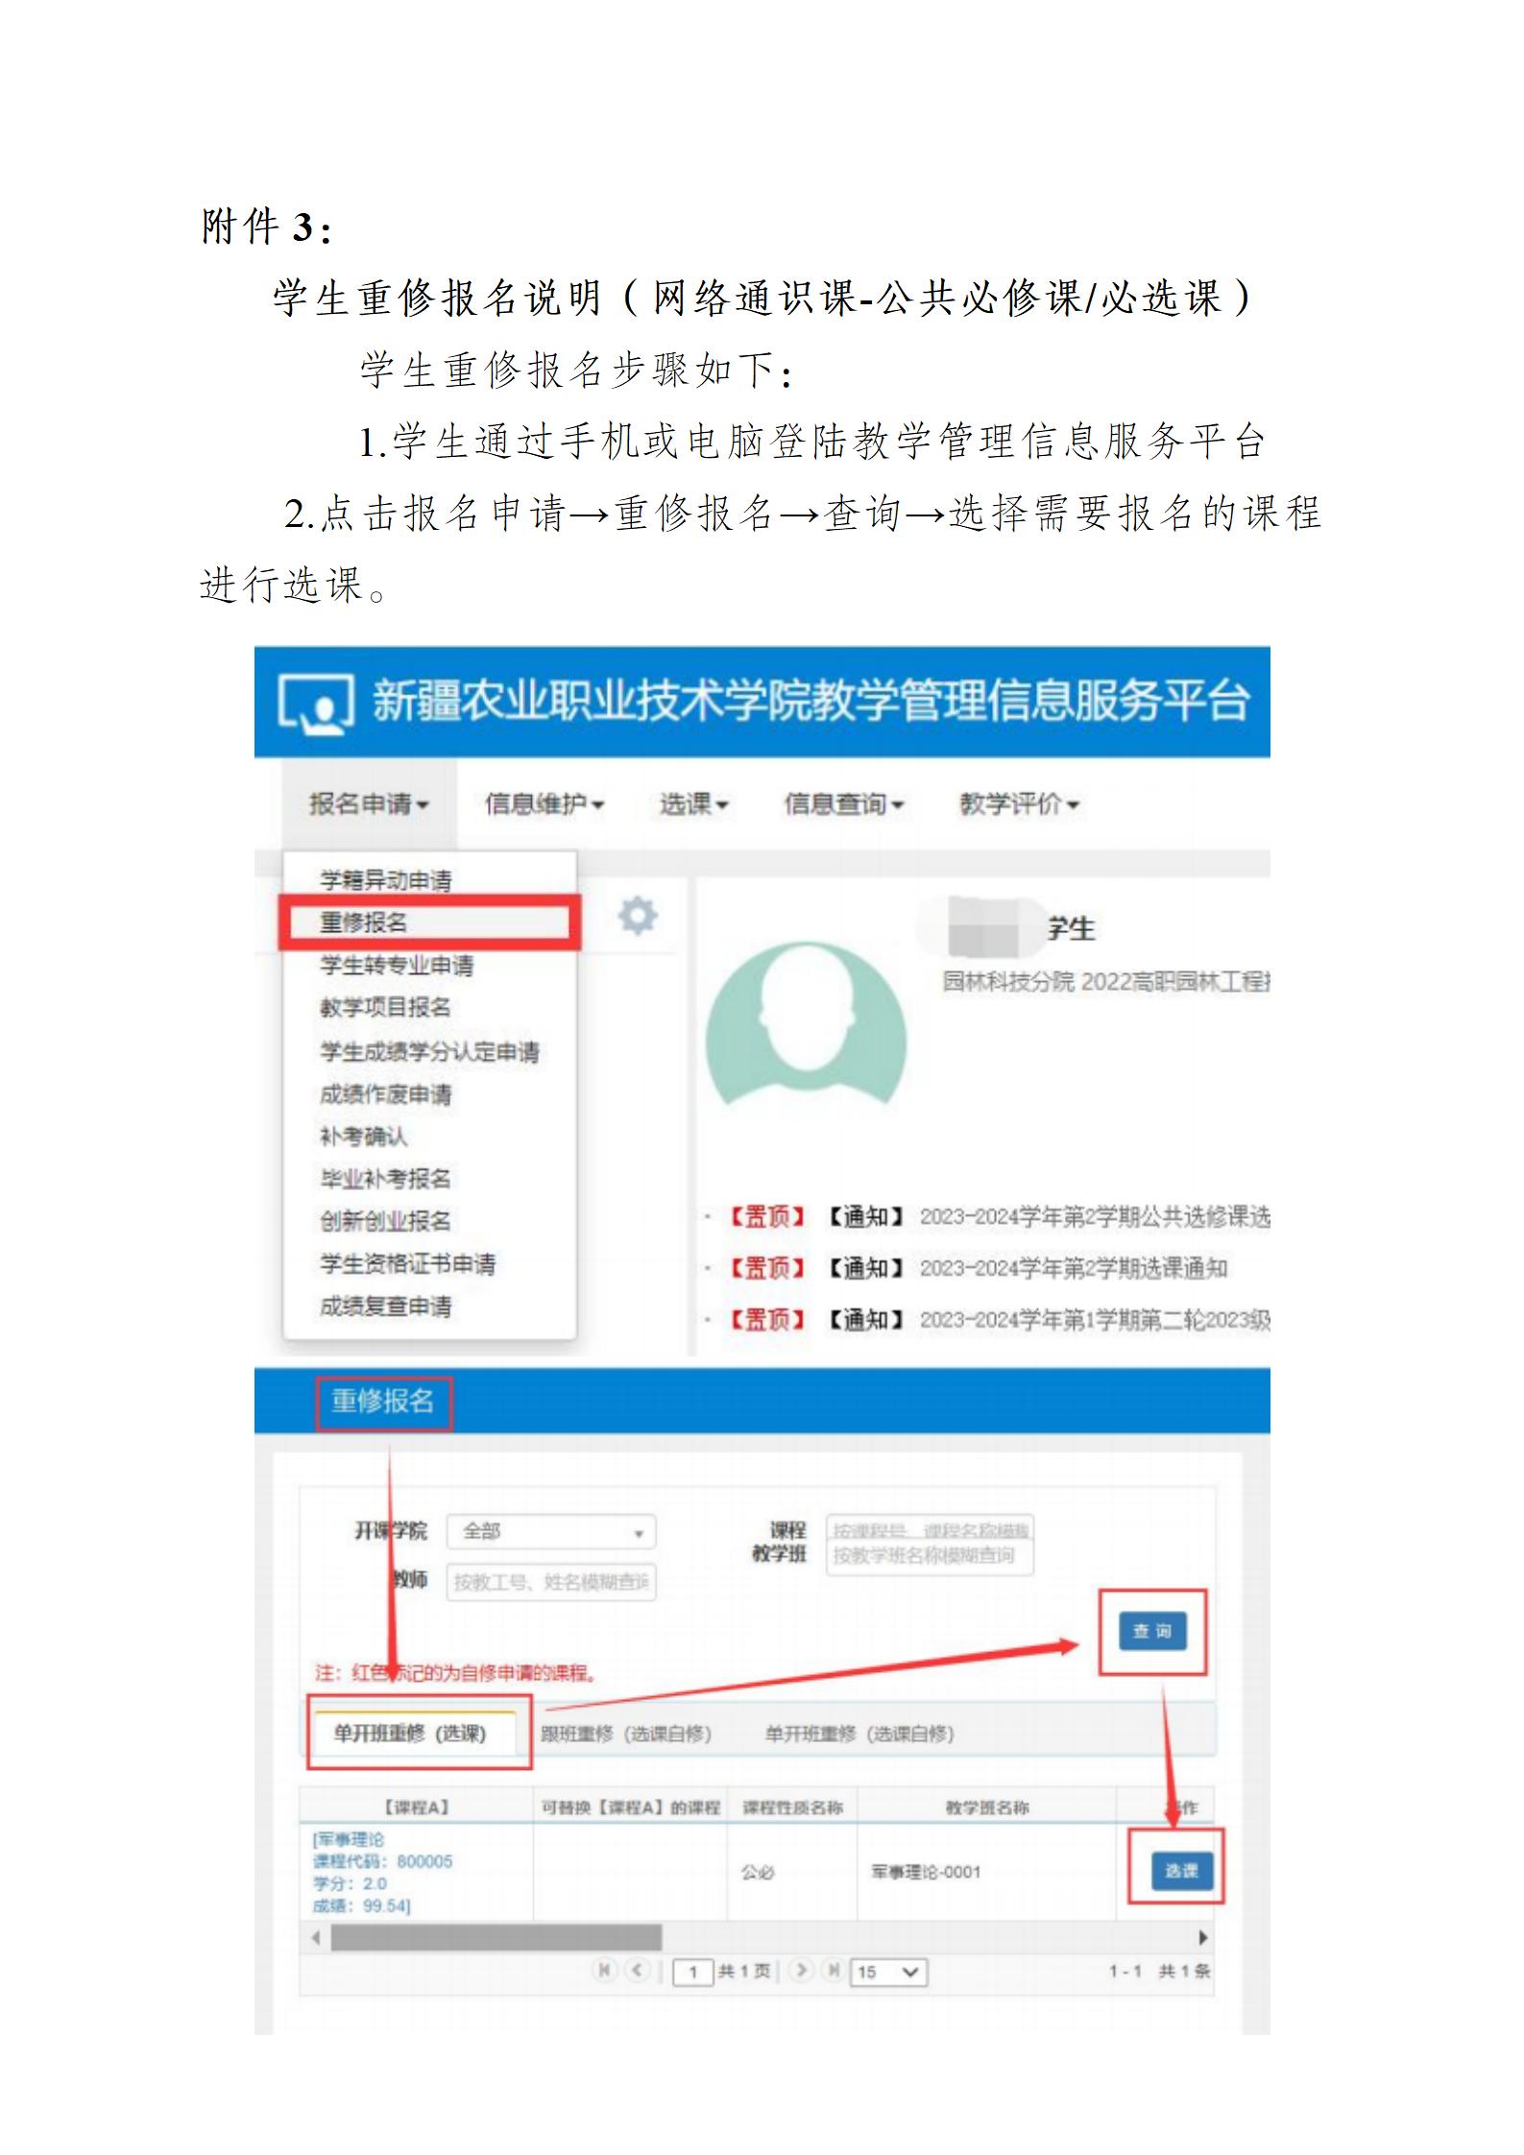
Task: Click the platform logo icon in header
Action: [315, 703]
